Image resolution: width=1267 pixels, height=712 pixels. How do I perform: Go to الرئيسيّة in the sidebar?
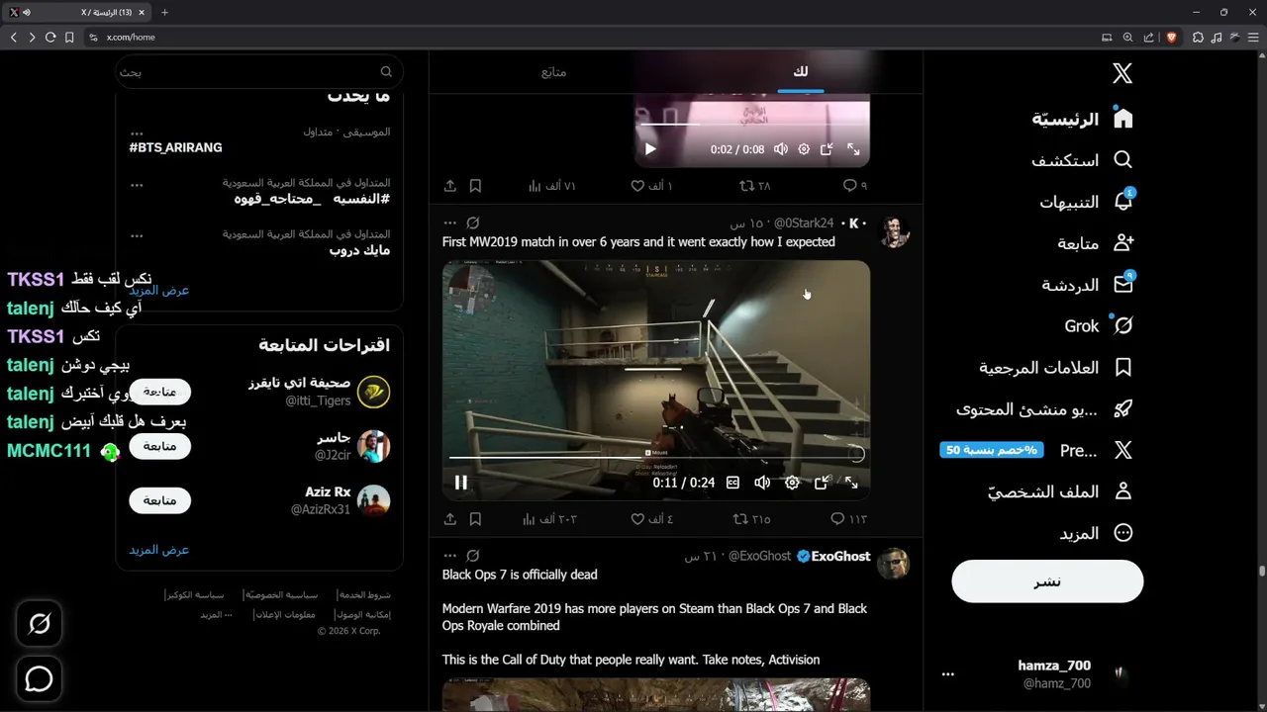1083,119
